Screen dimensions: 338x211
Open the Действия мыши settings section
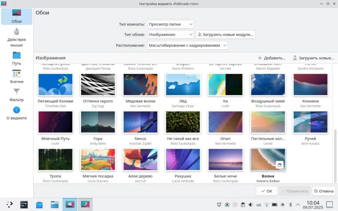16,37
